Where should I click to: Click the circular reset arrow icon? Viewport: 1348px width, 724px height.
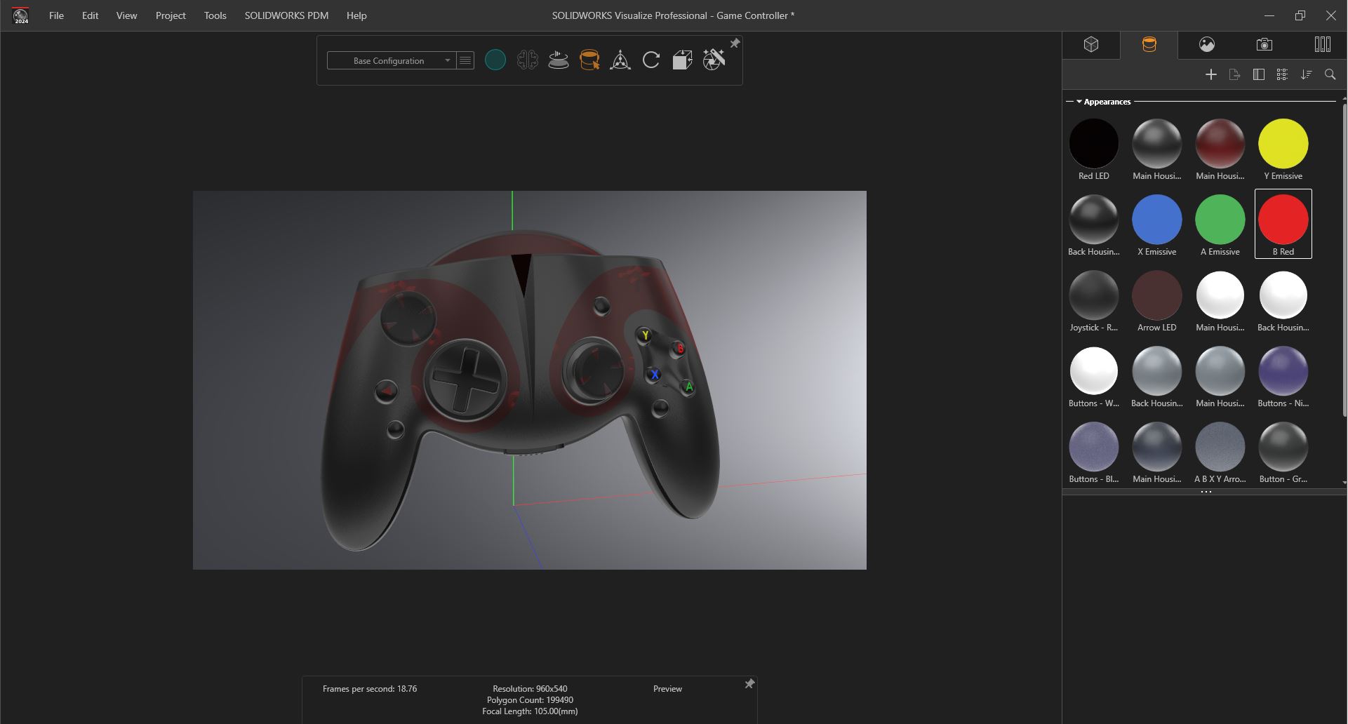click(651, 60)
